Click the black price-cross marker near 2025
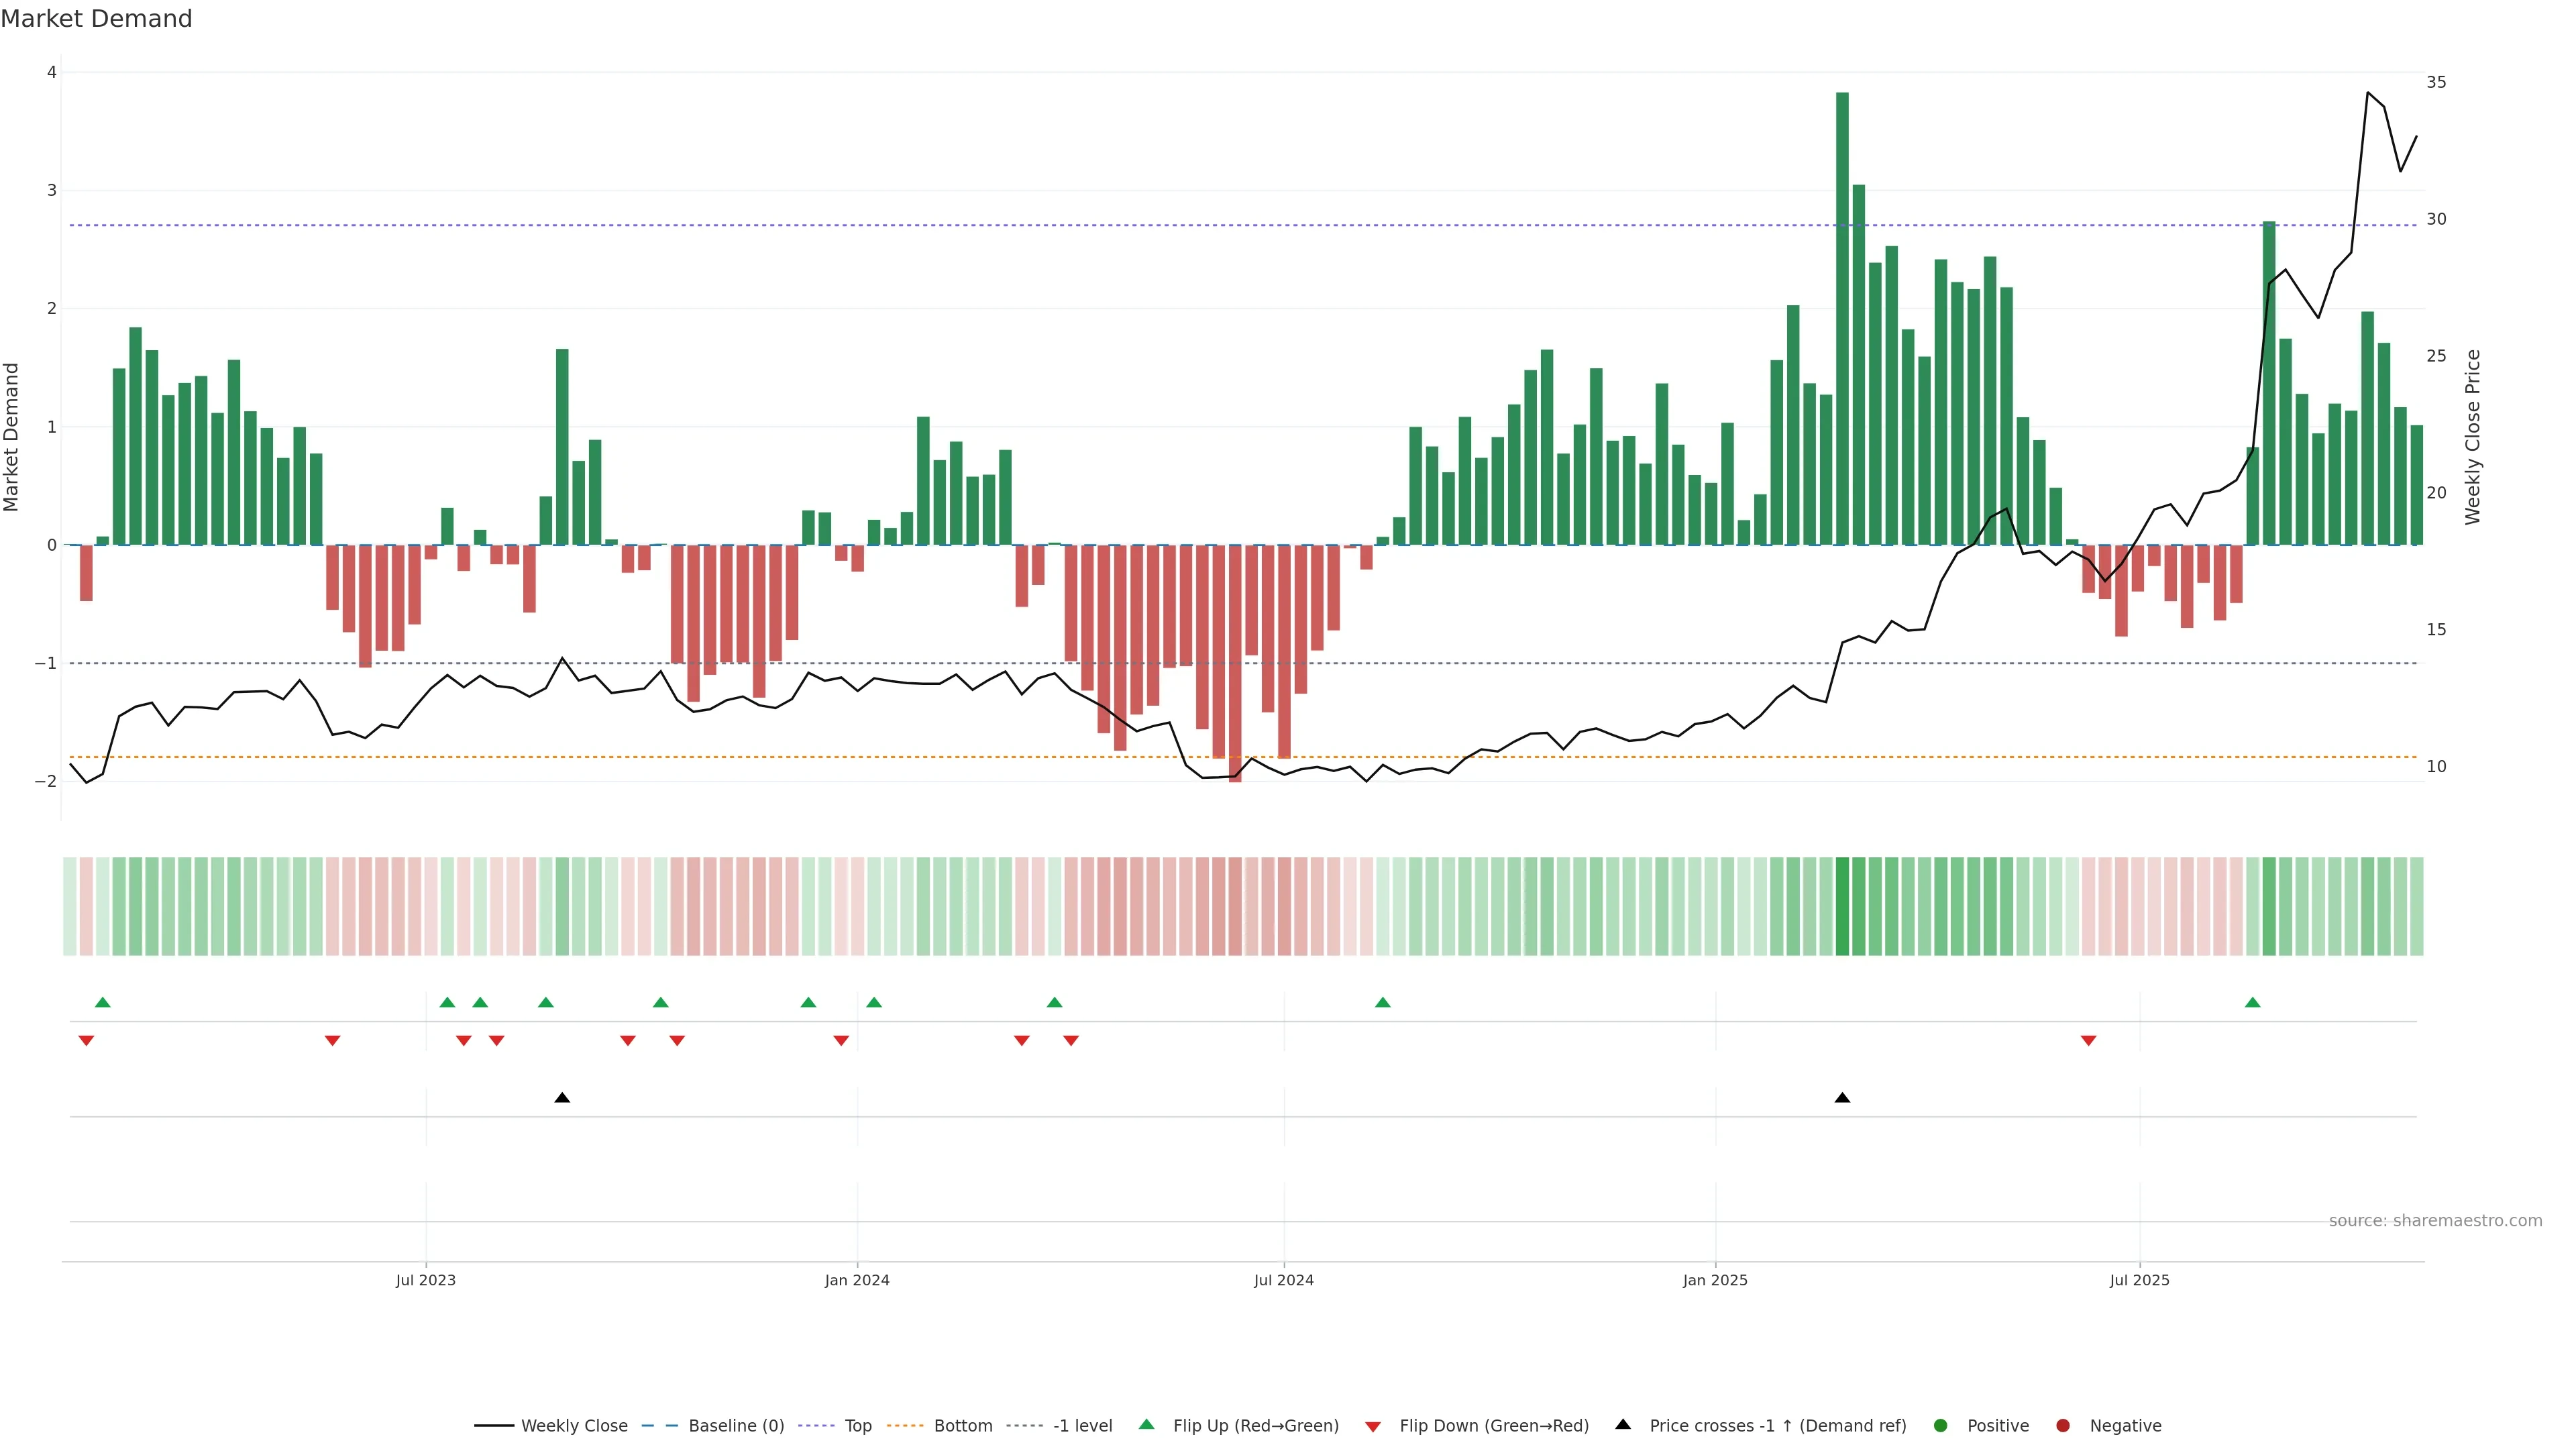The width and height of the screenshot is (2576, 1449). coord(1842,1098)
